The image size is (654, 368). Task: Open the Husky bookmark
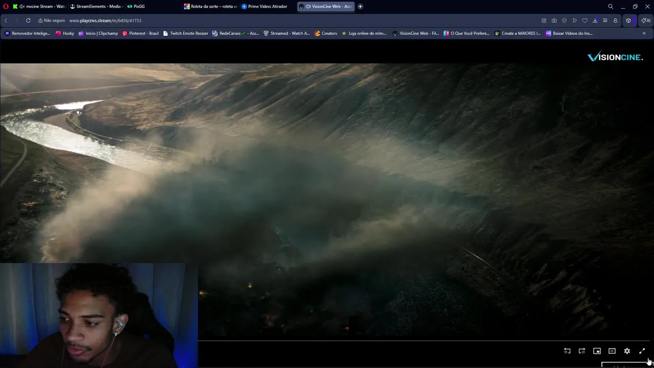pos(65,33)
